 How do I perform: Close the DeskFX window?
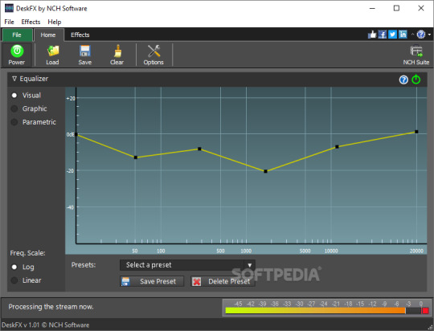(x=421, y=8)
